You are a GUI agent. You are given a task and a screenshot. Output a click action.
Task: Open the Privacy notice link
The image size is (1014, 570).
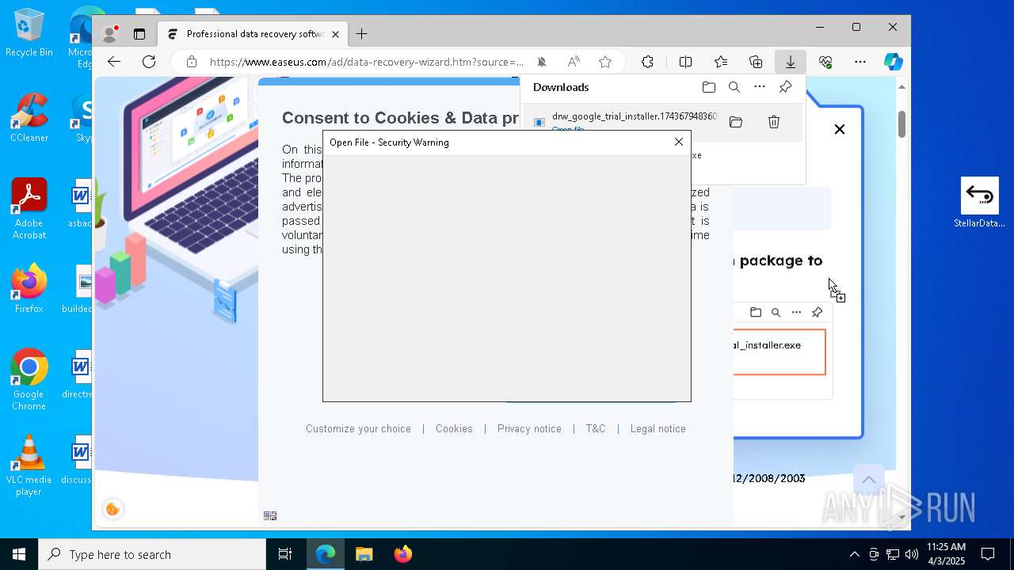[529, 428]
